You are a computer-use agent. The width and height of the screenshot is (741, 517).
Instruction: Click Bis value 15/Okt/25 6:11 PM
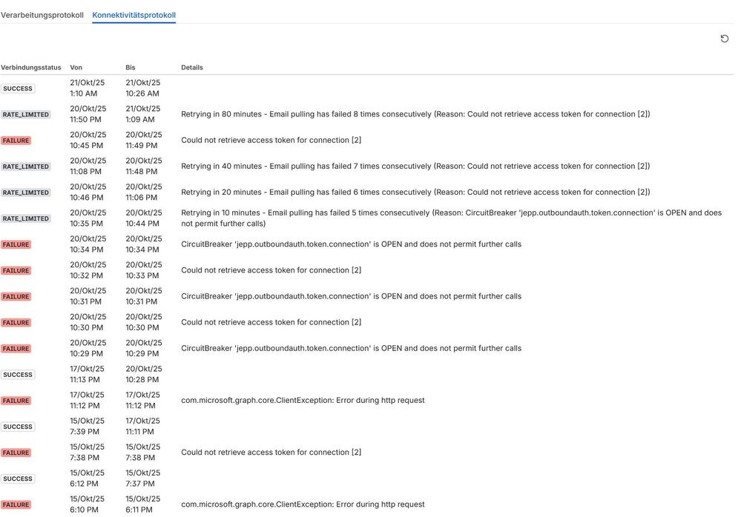[142, 504]
